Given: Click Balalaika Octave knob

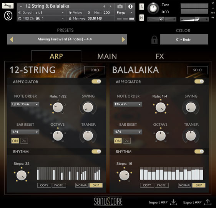Looking at the screenshot, I should (161, 136).
